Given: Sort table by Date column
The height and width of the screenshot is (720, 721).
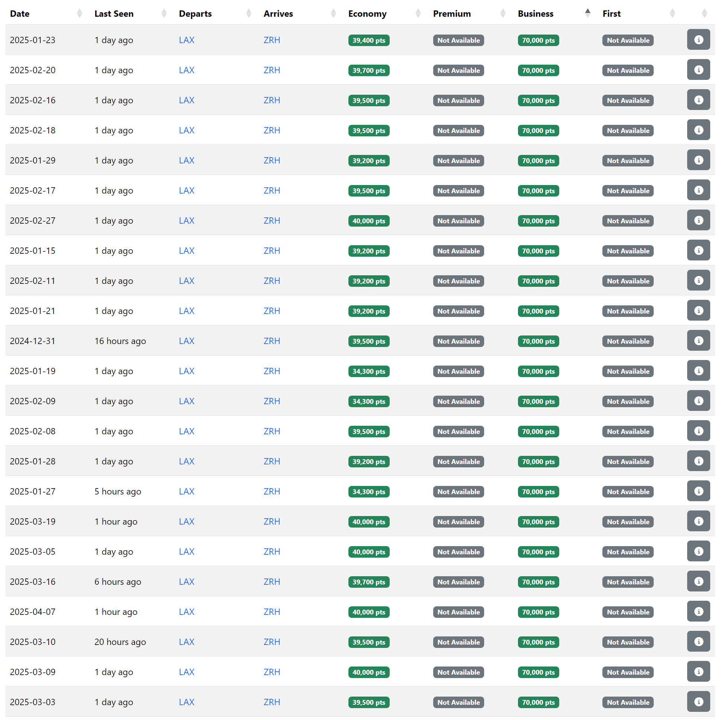Looking at the screenshot, I should (x=20, y=14).
